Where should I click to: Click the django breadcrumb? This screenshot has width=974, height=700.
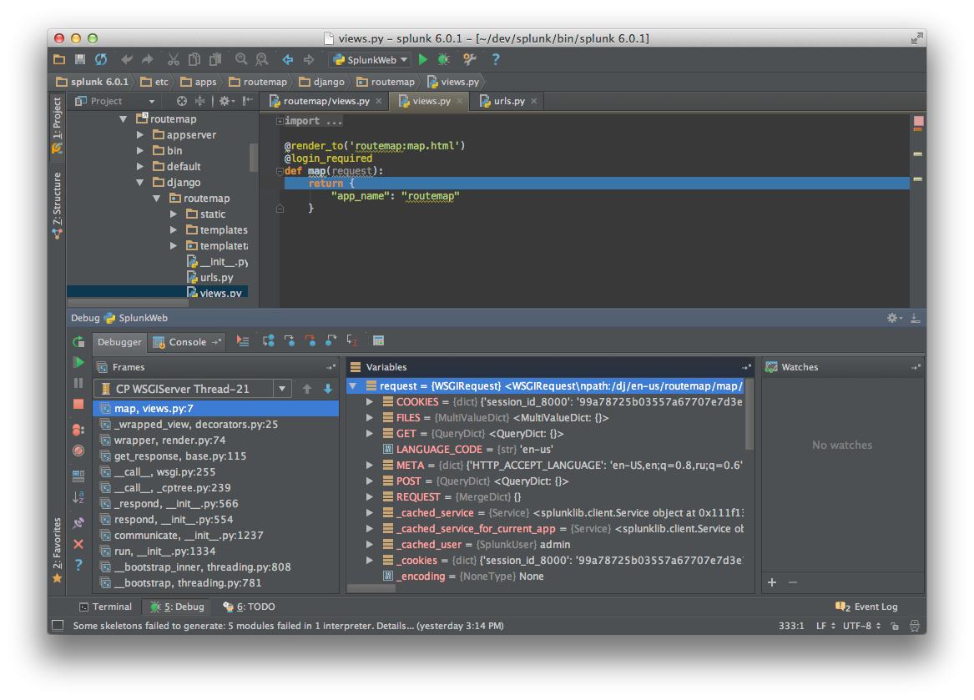pos(322,82)
